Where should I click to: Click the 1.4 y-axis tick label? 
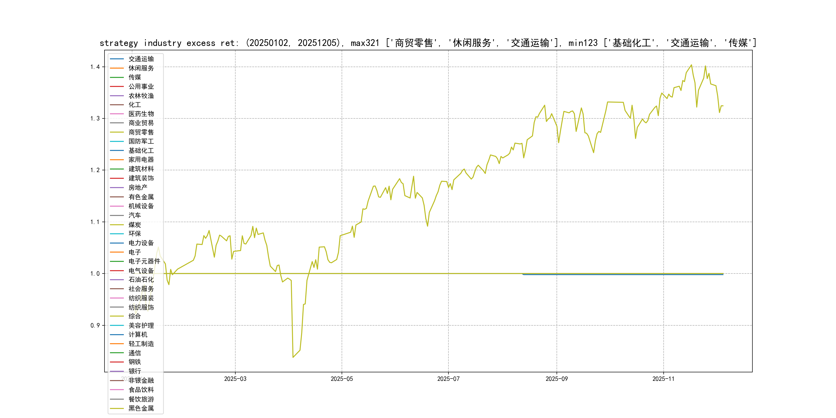95,67
